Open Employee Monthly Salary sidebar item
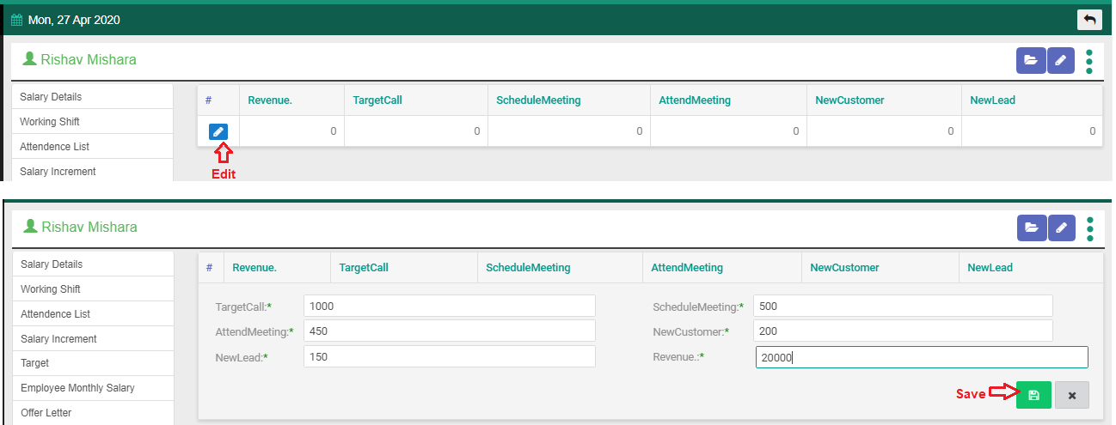This screenshot has height=425, width=1116. 77,388
